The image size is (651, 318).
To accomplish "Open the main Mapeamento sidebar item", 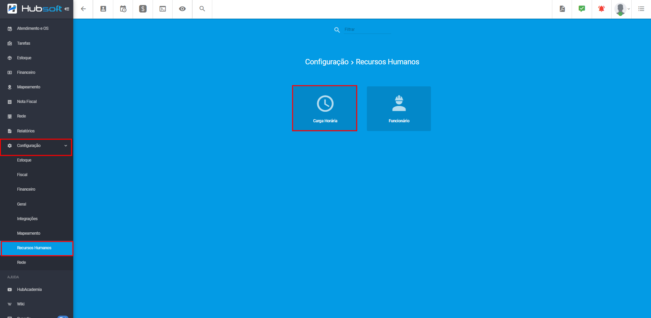I will click(x=37, y=87).
